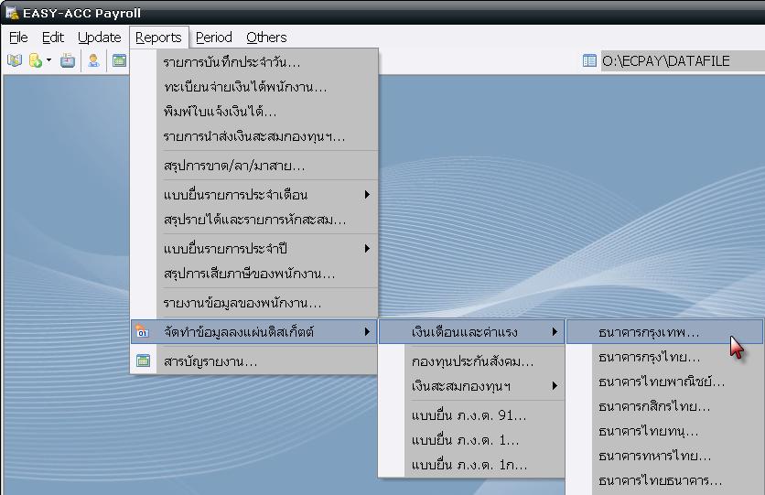Open the Period menu
This screenshot has width=765, height=495.
[213, 38]
